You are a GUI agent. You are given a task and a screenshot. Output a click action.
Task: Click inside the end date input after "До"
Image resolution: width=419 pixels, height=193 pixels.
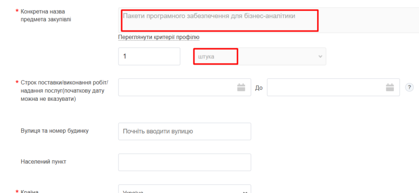tap(333, 87)
